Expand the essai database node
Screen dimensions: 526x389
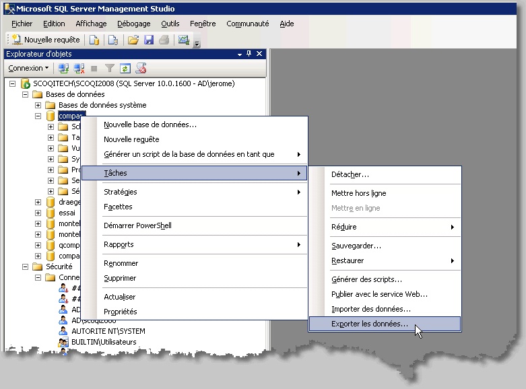coord(38,213)
